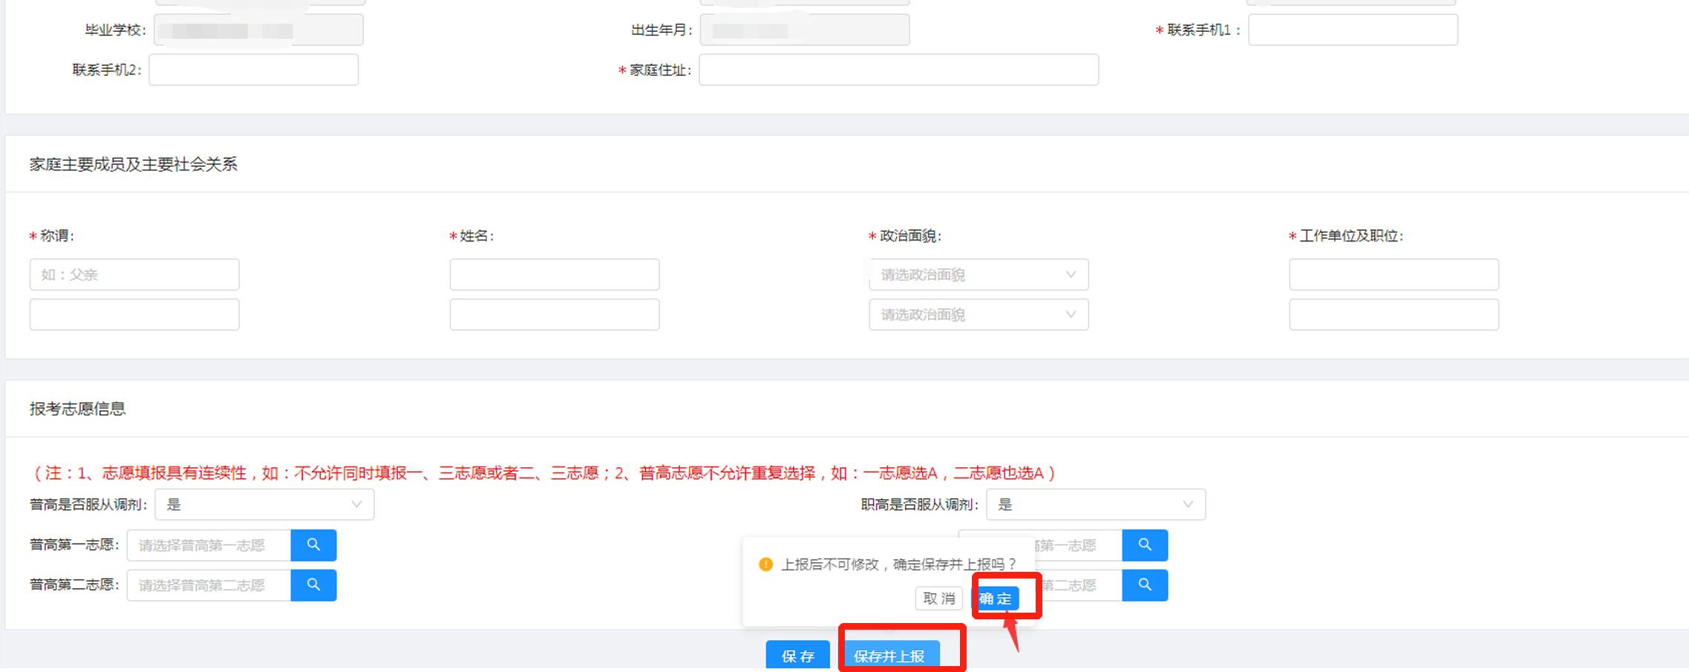Click the second-row 称谓 input
The height and width of the screenshot is (672, 1689).
tap(134, 314)
